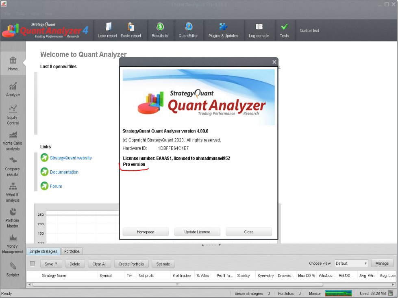Sort by the # of trades column

click(x=182, y=276)
